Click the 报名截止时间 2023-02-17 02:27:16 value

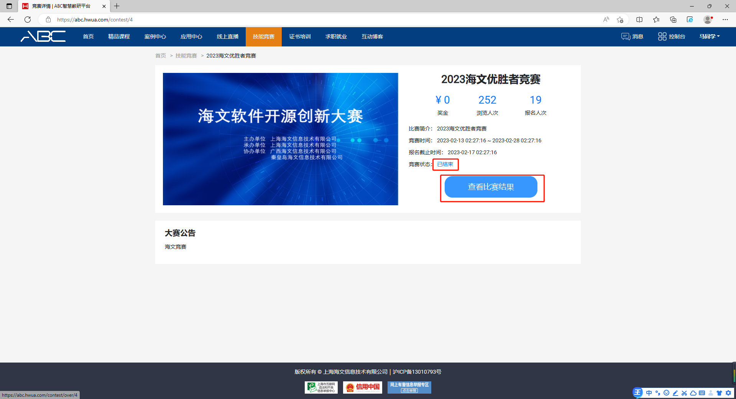472,152
